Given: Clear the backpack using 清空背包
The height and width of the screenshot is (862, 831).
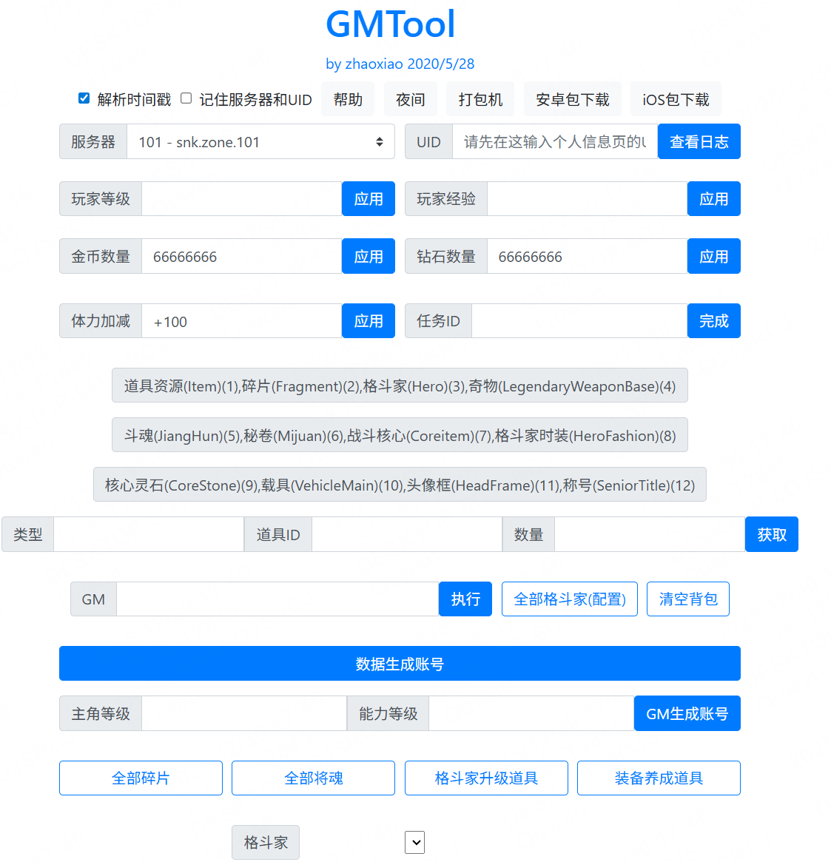Looking at the screenshot, I should coord(687,599).
